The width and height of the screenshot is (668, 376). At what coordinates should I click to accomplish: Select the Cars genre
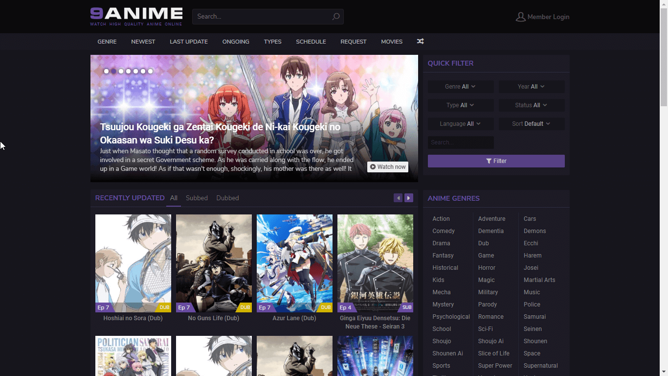[x=530, y=219]
